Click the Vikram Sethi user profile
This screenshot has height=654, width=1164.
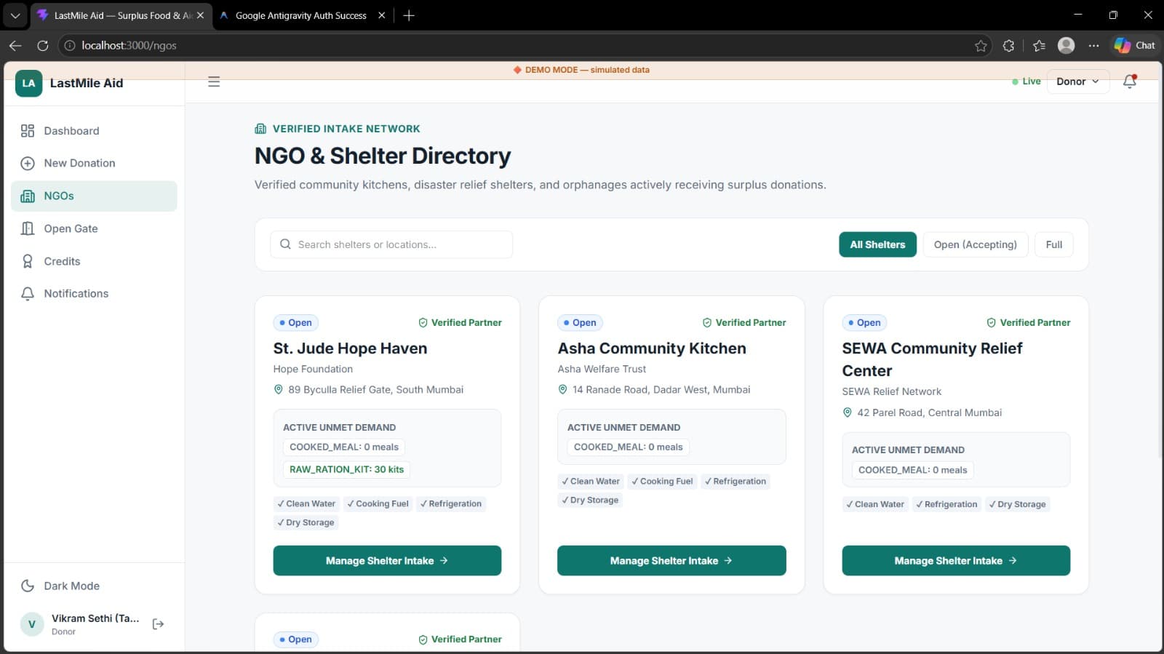80,624
